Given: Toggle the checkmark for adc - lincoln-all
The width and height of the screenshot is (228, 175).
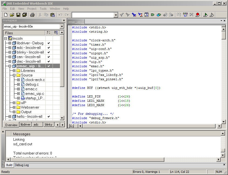Looking at the screenshot, I should (49, 48).
